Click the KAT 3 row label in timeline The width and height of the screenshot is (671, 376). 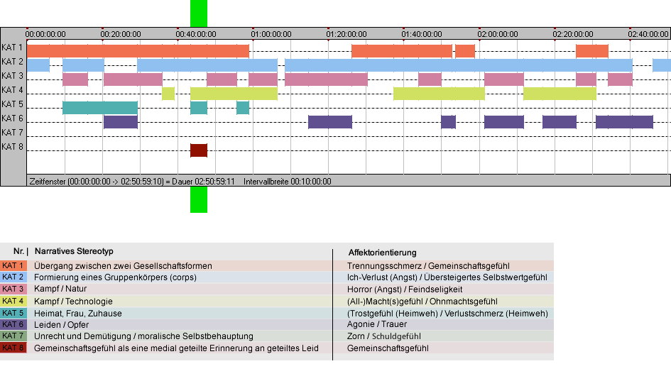[x=12, y=76]
